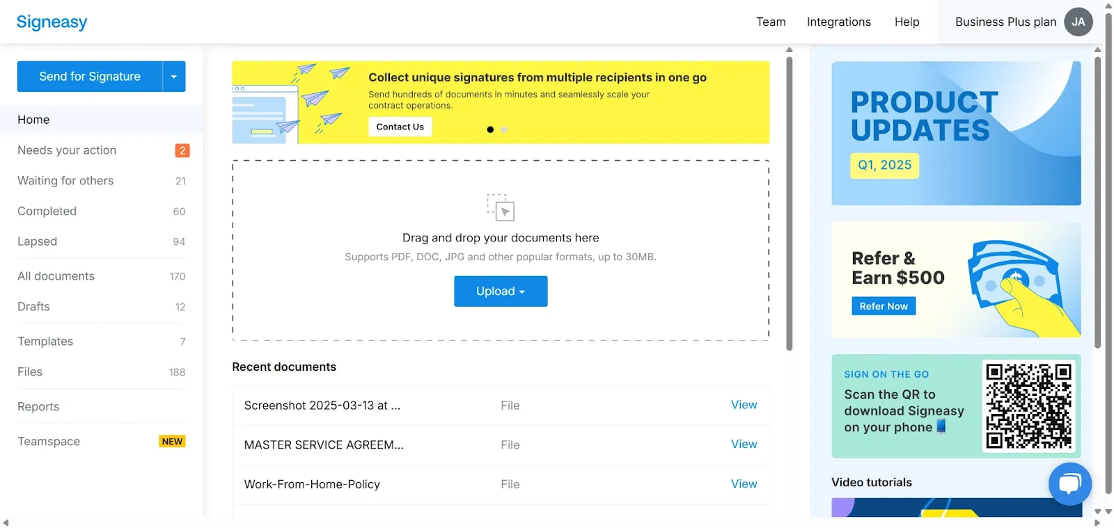This screenshot has height=528, width=1114.
Task: Click the Files count 188
Action: click(177, 372)
